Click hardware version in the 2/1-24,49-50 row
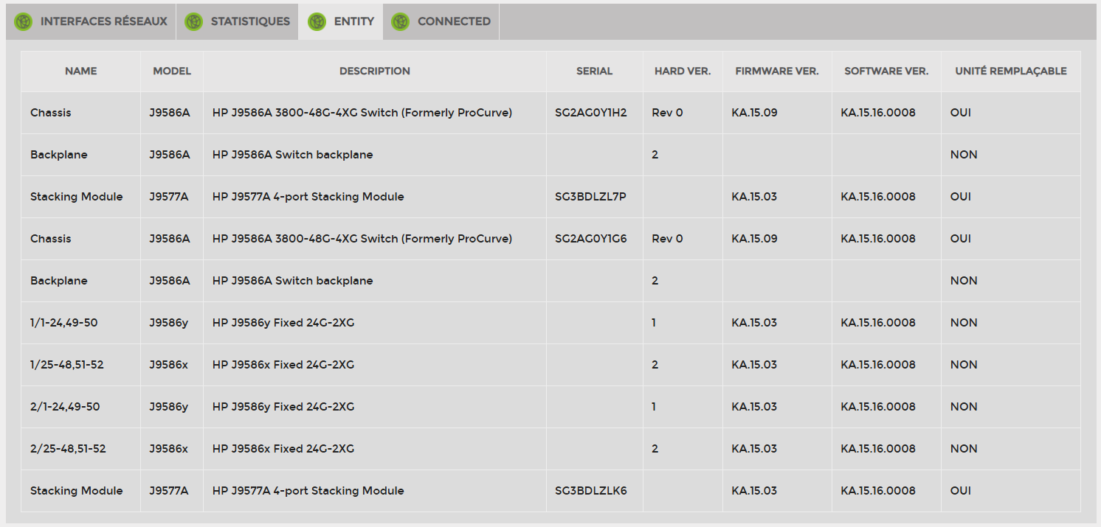The image size is (1101, 527). [654, 407]
